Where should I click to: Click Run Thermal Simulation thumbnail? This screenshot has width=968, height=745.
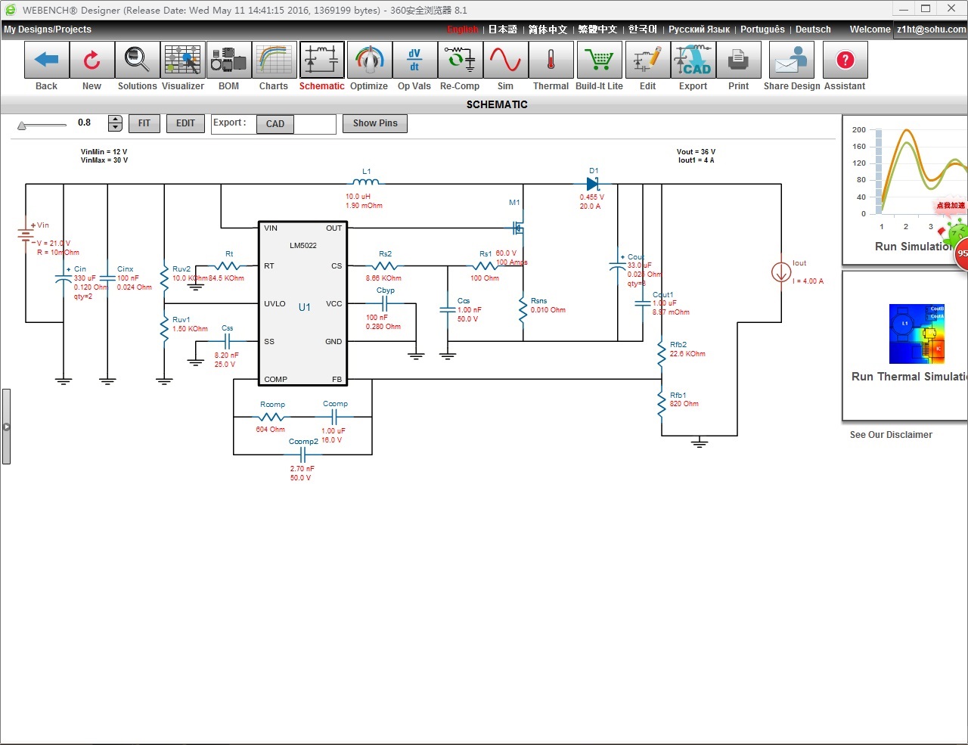917,334
